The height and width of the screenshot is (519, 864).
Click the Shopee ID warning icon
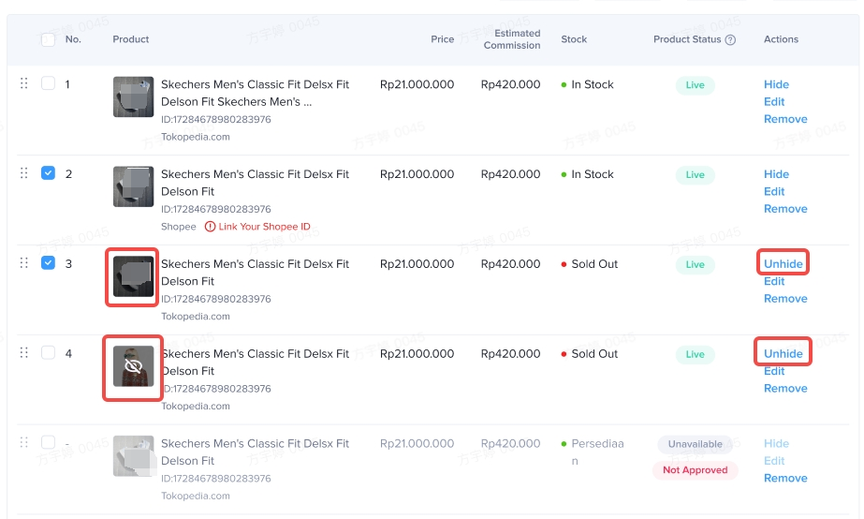pos(210,227)
